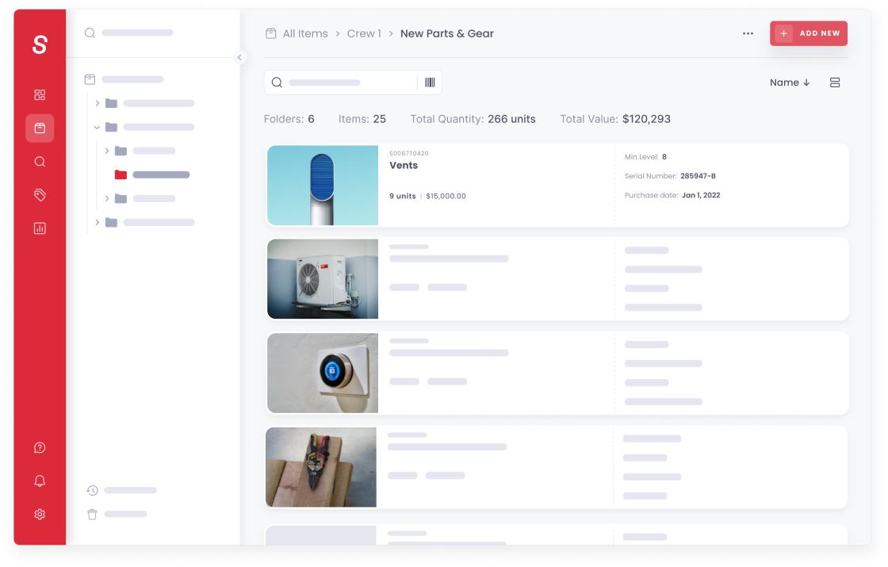Navigate to All Items breadcrumb
This screenshot has height=567, width=888.
point(305,33)
